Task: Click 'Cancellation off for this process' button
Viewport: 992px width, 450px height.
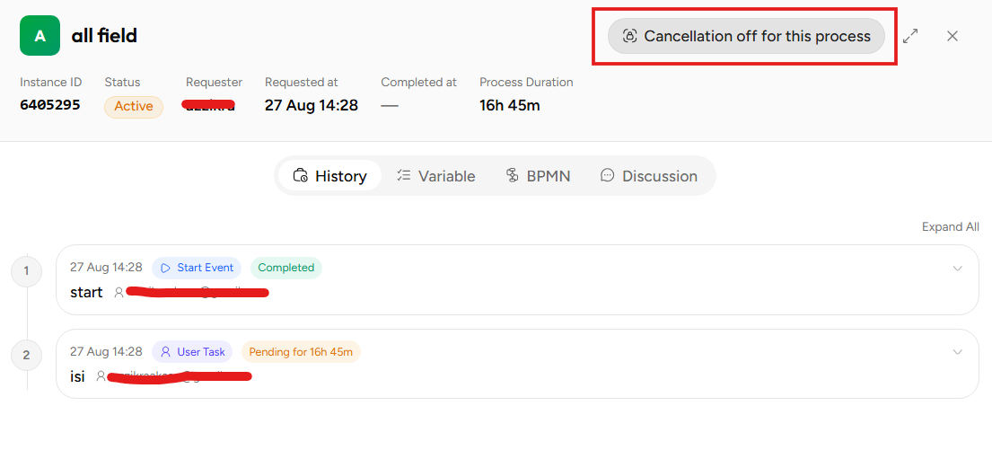Action: point(746,36)
